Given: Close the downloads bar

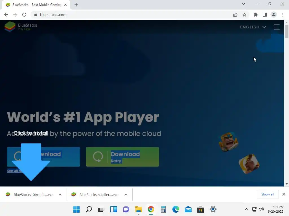Looking at the screenshot, I should point(284,194).
